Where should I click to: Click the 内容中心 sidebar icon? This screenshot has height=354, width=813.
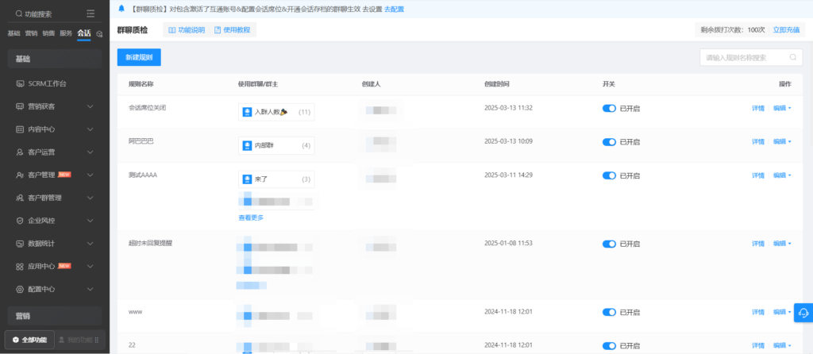(x=20, y=129)
